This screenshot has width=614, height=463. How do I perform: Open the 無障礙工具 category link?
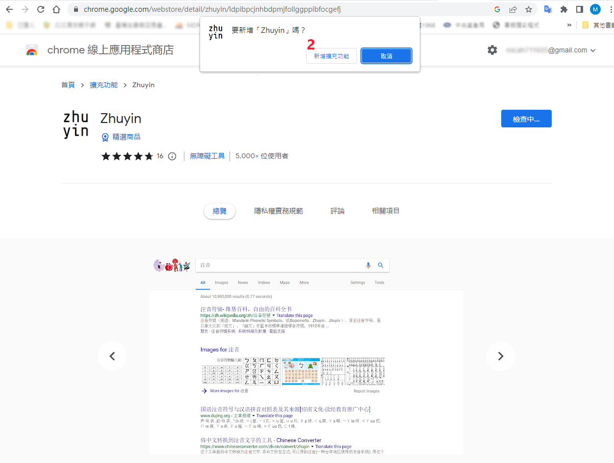(207, 156)
